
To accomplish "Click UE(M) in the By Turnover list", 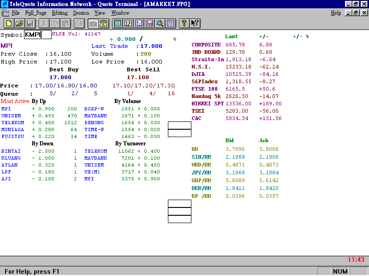I will point(92,172).
